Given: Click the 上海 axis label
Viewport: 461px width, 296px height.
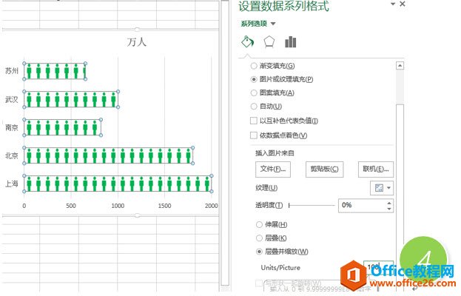Looking at the screenshot, I should 12,184.
